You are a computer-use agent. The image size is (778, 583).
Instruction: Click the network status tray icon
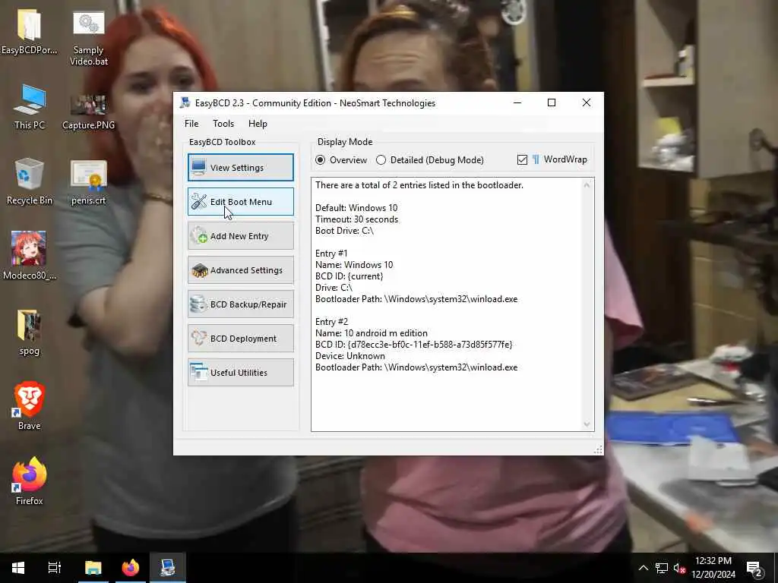[662, 568]
